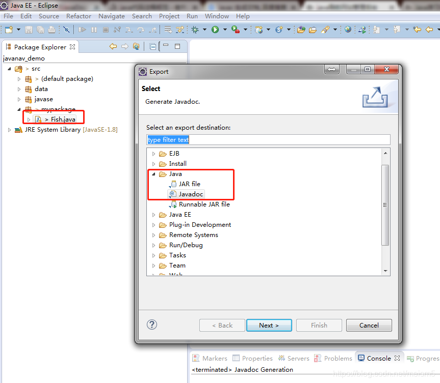Collapse the src folder tree node
Viewport: 440px width, 383px height.
(9, 69)
